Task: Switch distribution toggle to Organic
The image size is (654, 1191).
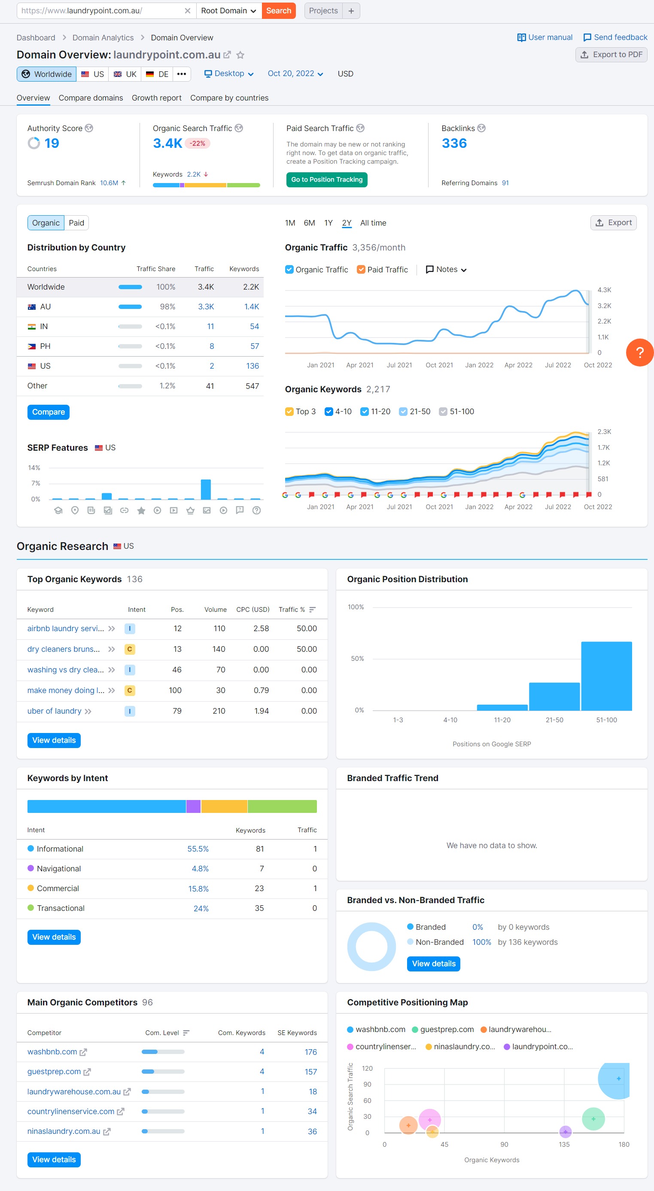Action: [46, 223]
